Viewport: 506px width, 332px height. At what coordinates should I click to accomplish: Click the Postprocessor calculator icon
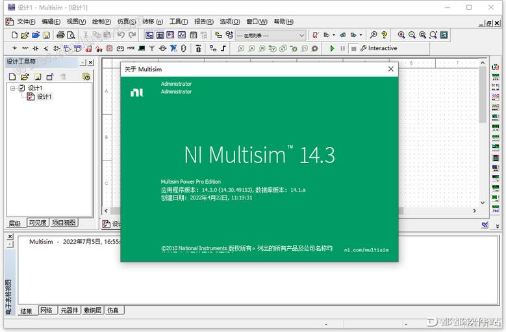pyautogui.click(x=194, y=35)
